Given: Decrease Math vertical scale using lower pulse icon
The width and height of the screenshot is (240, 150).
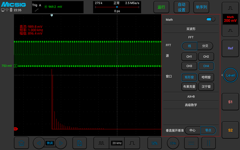Looking at the screenshot, I should pyautogui.click(x=230, y=30).
